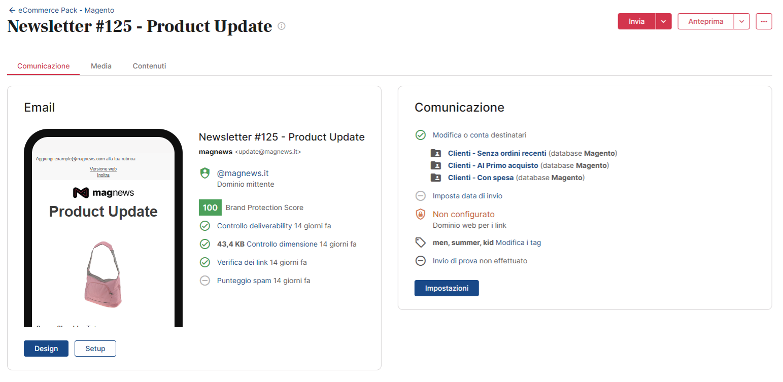
Task: Click the 'Invio di prova non effettuato' status circle
Action: [421, 261]
